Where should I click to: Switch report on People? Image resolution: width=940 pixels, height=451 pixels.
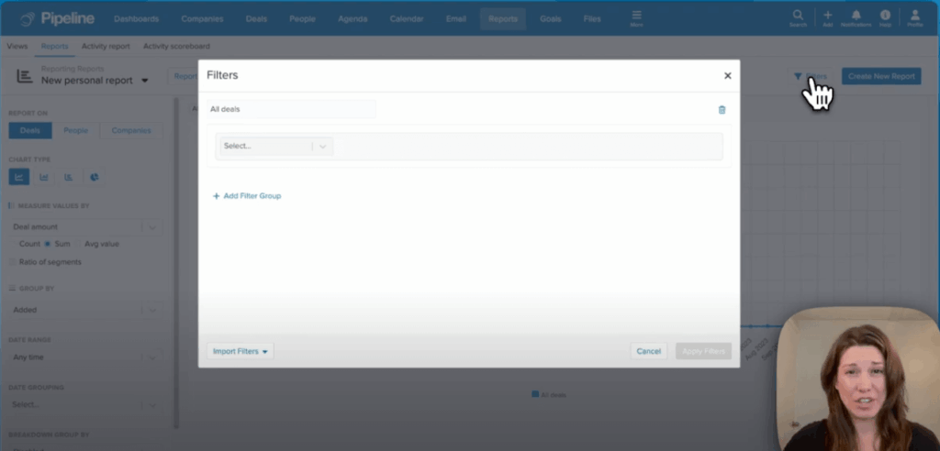75,130
